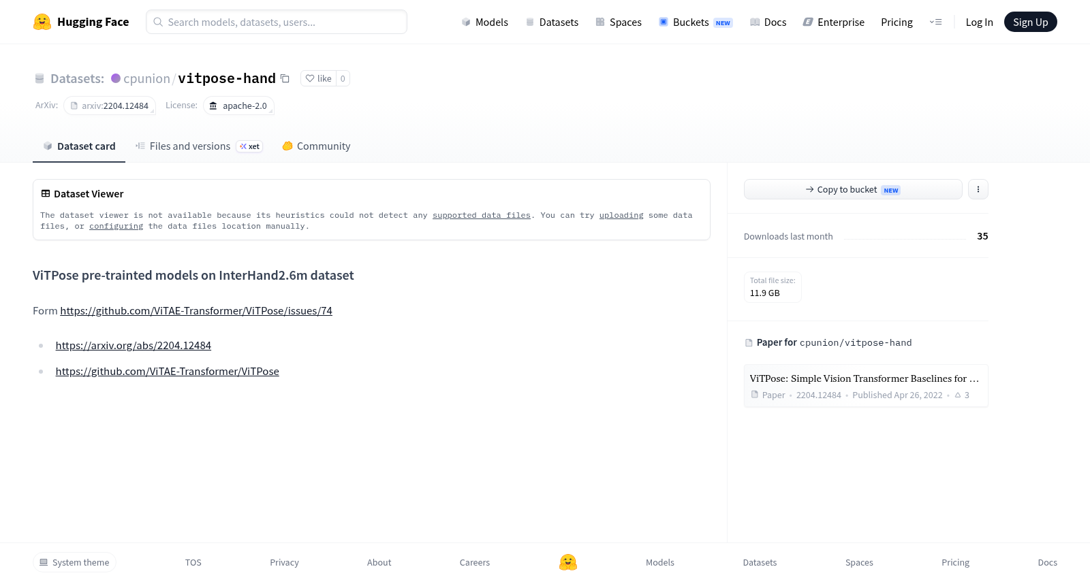Open the ViTPose issues/74 GitHub link
This screenshot has width=1090, height=586.
(196, 310)
